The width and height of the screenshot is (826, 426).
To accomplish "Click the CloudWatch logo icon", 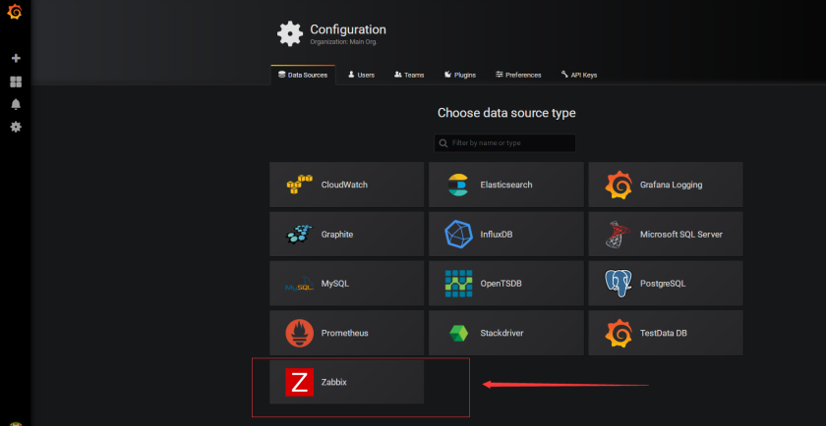I will coord(299,185).
